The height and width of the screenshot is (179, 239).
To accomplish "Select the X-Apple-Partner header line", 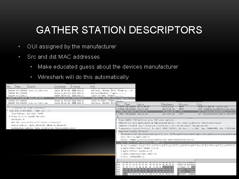I will 136,151.
